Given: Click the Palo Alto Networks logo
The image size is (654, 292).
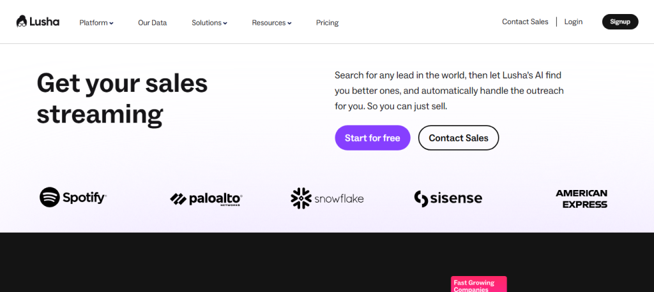Looking at the screenshot, I should click(206, 199).
